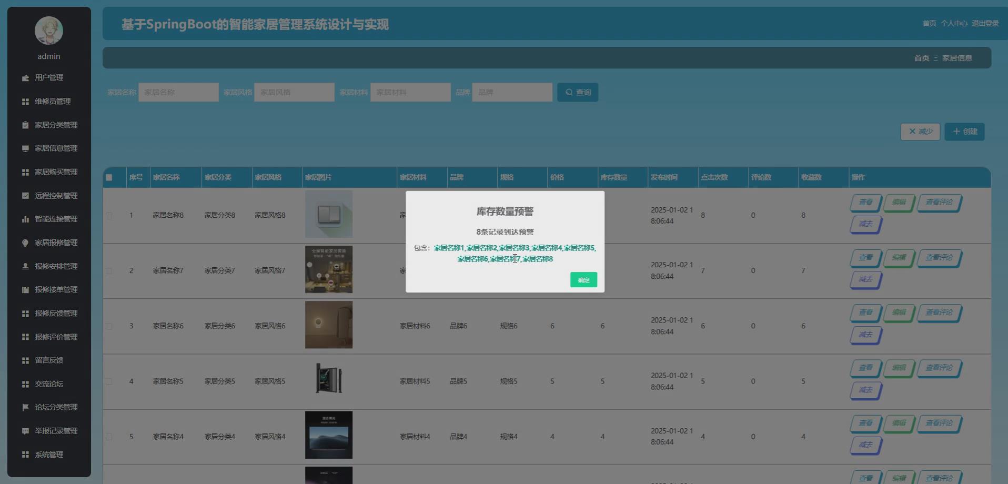Screen dimensions: 1008x484
Task: Open 系统管理 menu item
Action: pyautogui.click(x=49, y=455)
